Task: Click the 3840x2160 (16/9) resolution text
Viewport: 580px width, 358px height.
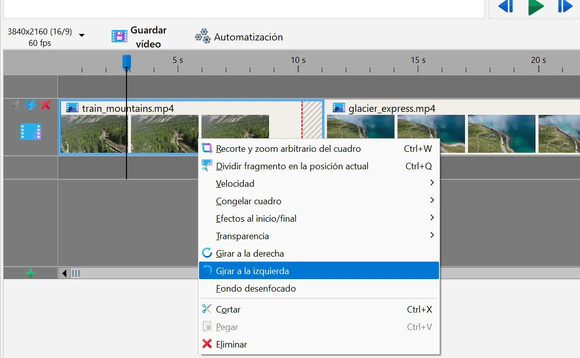Action: [x=39, y=31]
